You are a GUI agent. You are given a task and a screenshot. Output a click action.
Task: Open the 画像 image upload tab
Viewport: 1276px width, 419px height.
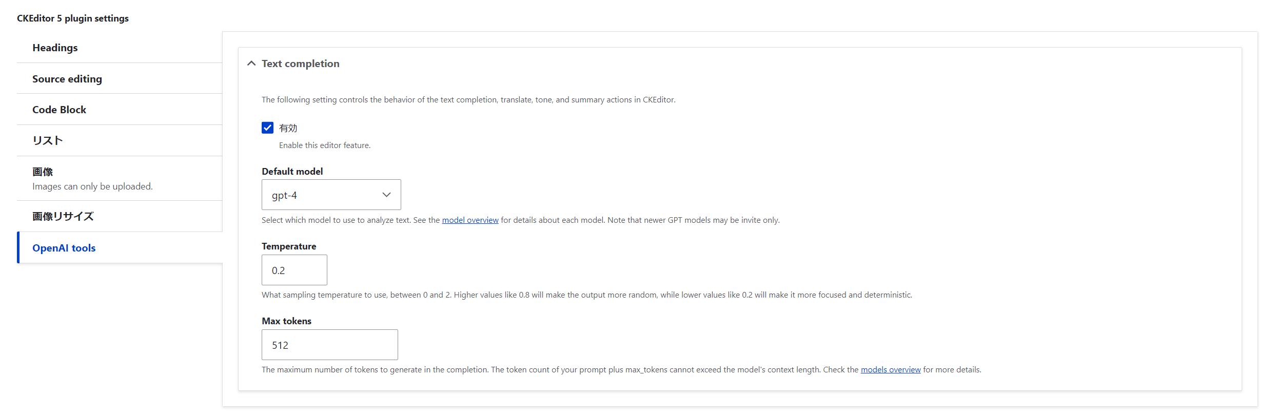[x=43, y=172]
